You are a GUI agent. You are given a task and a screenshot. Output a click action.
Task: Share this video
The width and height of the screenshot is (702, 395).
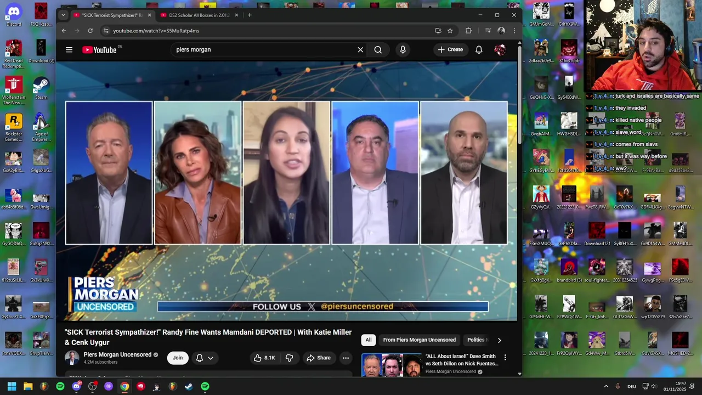[319, 358]
